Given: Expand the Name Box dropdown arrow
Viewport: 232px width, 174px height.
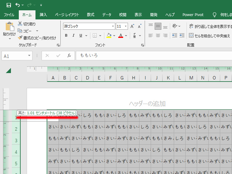Looking at the screenshot, I should [29, 56].
